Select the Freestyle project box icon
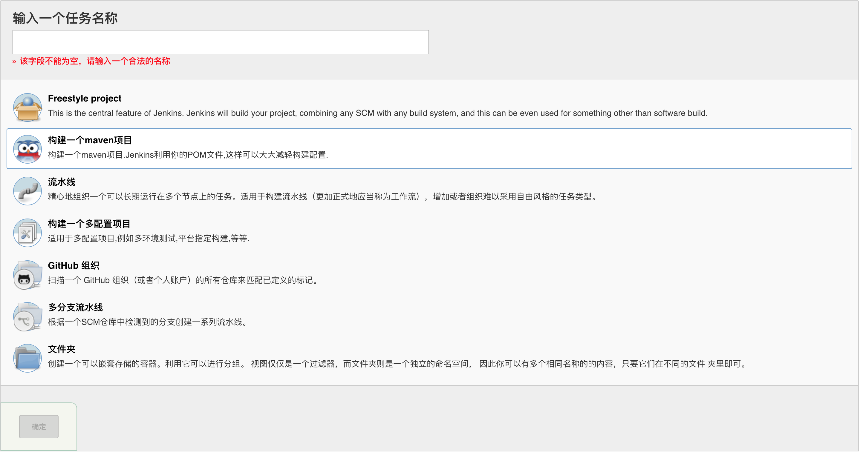The height and width of the screenshot is (452, 860). coord(27,107)
